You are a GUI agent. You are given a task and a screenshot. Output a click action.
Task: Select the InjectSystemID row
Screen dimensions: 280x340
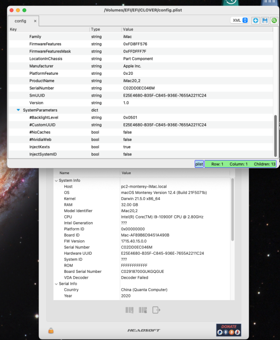click(x=140, y=155)
